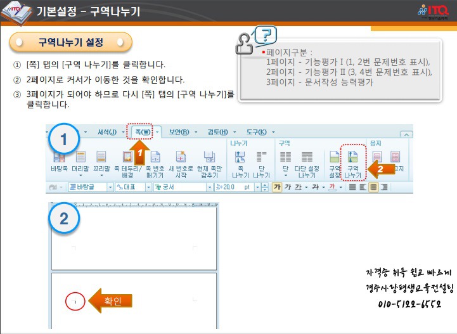Viewport: 457px width, 334px height.
Task: Click the 단 columns icon
Action: [285, 157]
